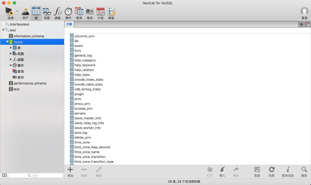Select the time_zone_leap_second table

(x=92, y=147)
